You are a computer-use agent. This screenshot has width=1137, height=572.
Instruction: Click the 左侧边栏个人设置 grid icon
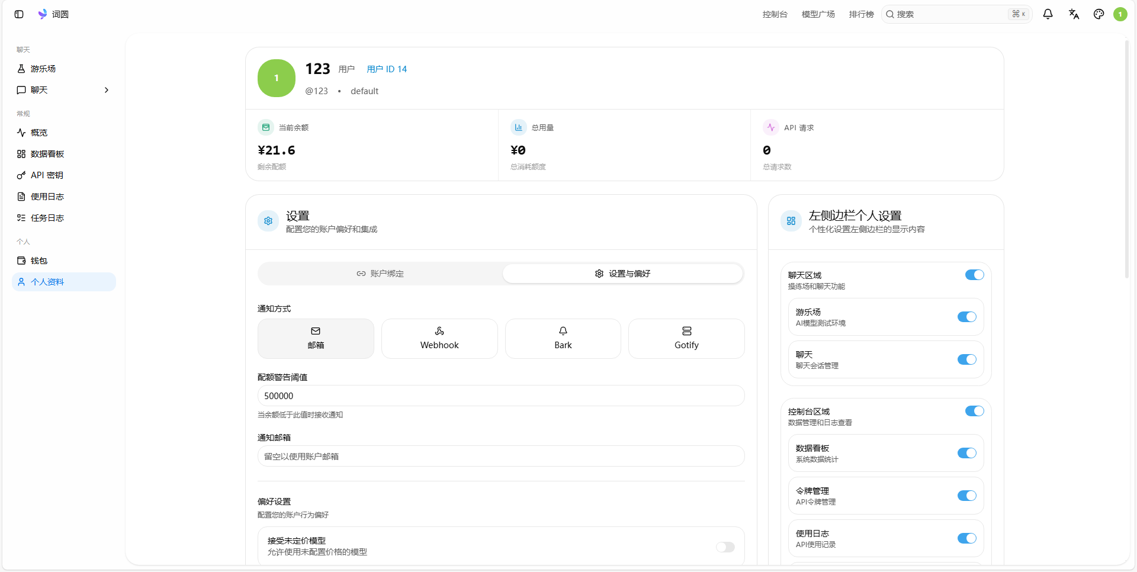tap(791, 221)
